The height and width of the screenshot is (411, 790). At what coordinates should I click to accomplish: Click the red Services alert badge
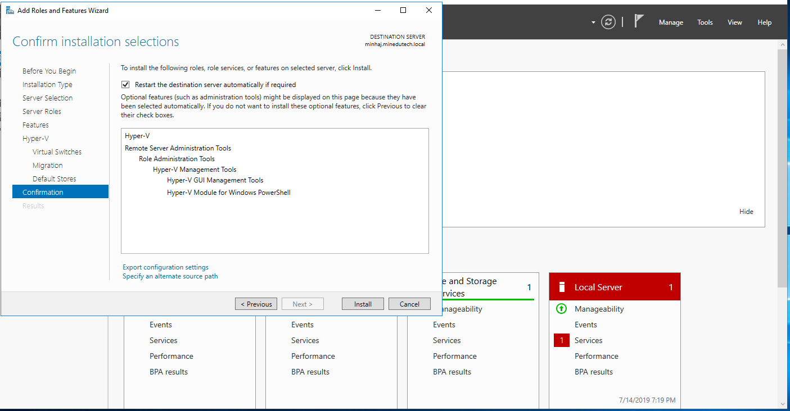[561, 340]
